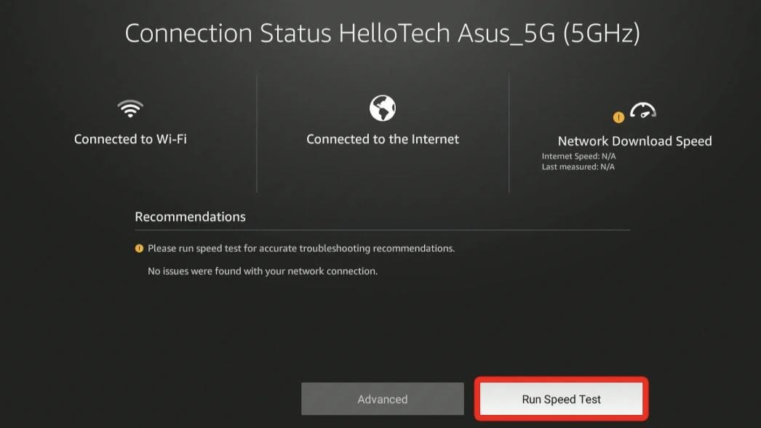Click the Recommendations section heading
The width and height of the screenshot is (761, 428).
(191, 217)
